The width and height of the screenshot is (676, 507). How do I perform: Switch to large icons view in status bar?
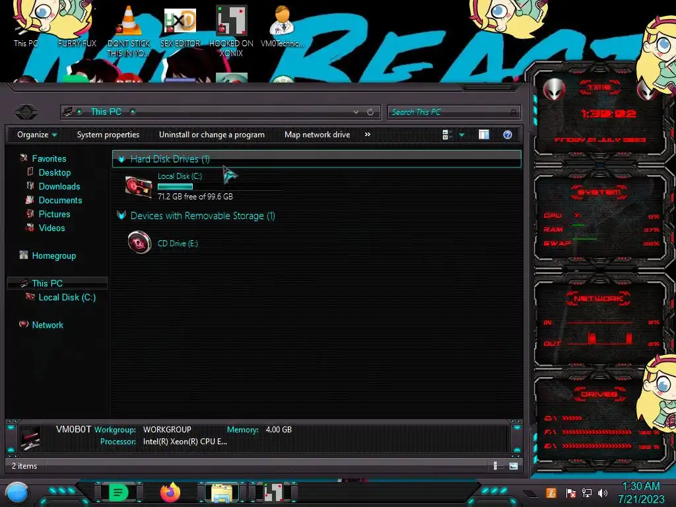coord(513,465)
